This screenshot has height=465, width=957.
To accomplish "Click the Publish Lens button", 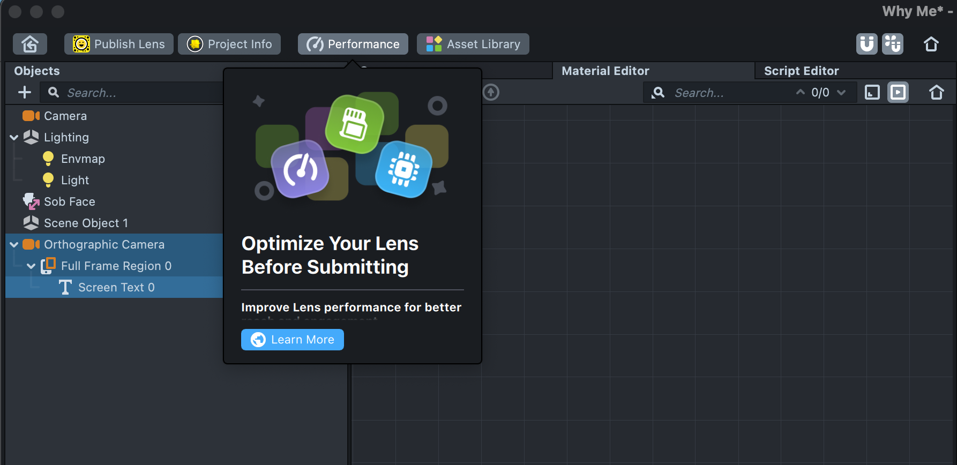I will tap(119, 44).
